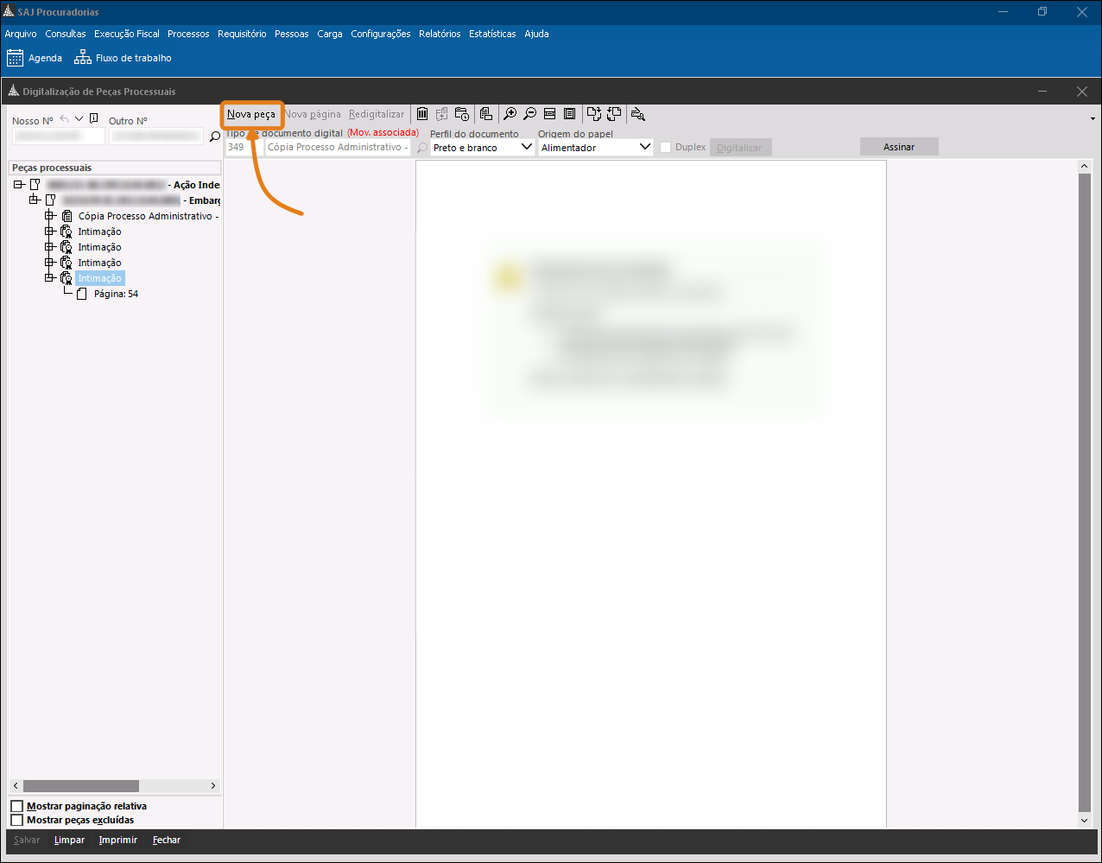Click the Nova peça button
1102x863 pixels.
(251, 114)
